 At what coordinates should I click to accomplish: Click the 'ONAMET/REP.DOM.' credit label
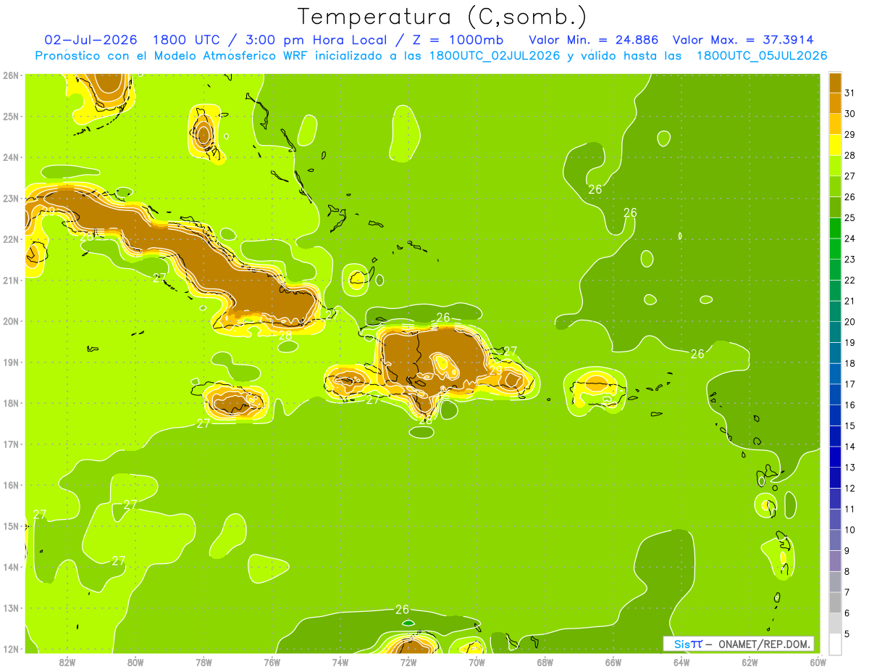(x=763, y=644)
